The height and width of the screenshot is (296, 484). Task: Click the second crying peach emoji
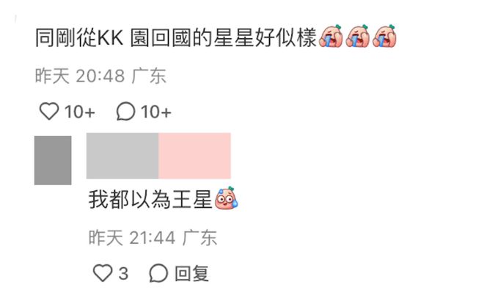point(357,36)
